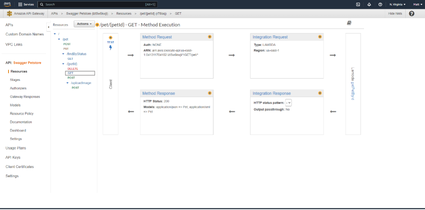Select POST method under /pet

[67, 44]
